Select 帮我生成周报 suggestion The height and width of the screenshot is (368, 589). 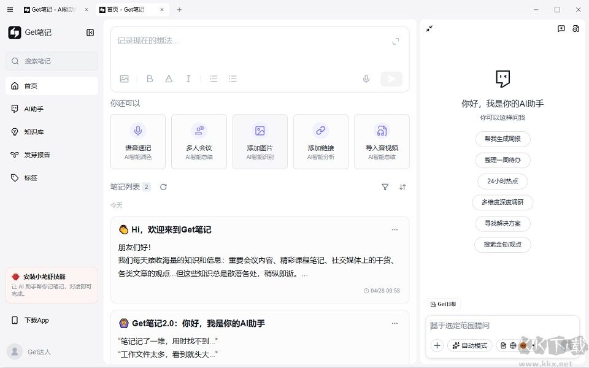(x=502, y=139)
